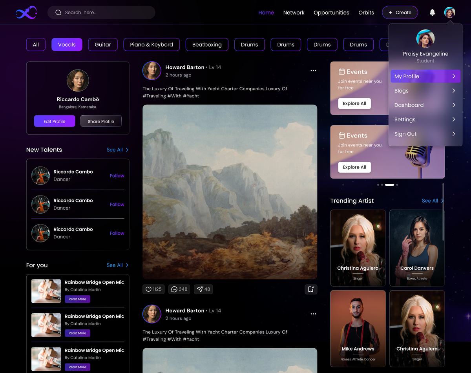Click the right sidebar scrollbar
This screenshot has width=471, height=373.
point(443,211)
